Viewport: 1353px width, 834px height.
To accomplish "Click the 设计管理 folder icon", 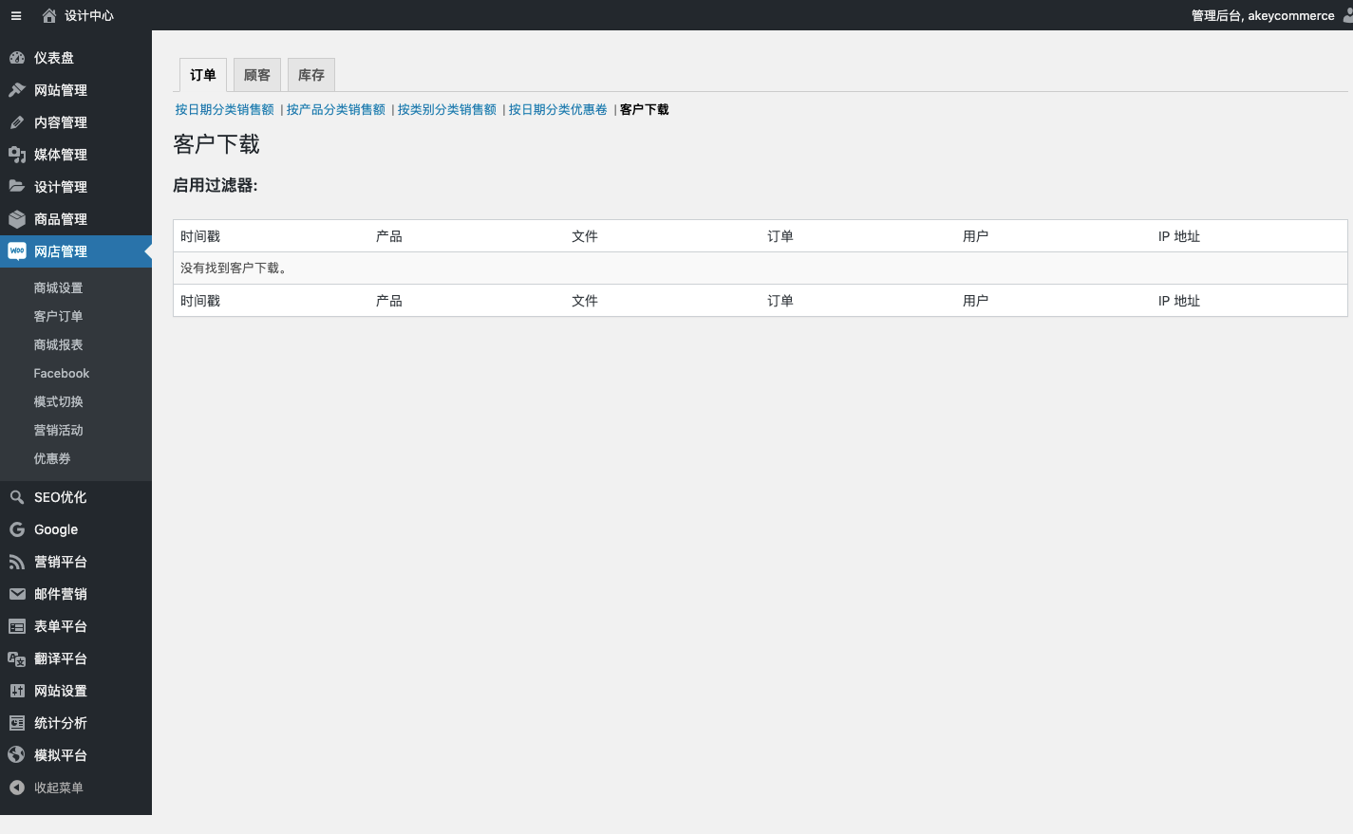I will (17, 187).
